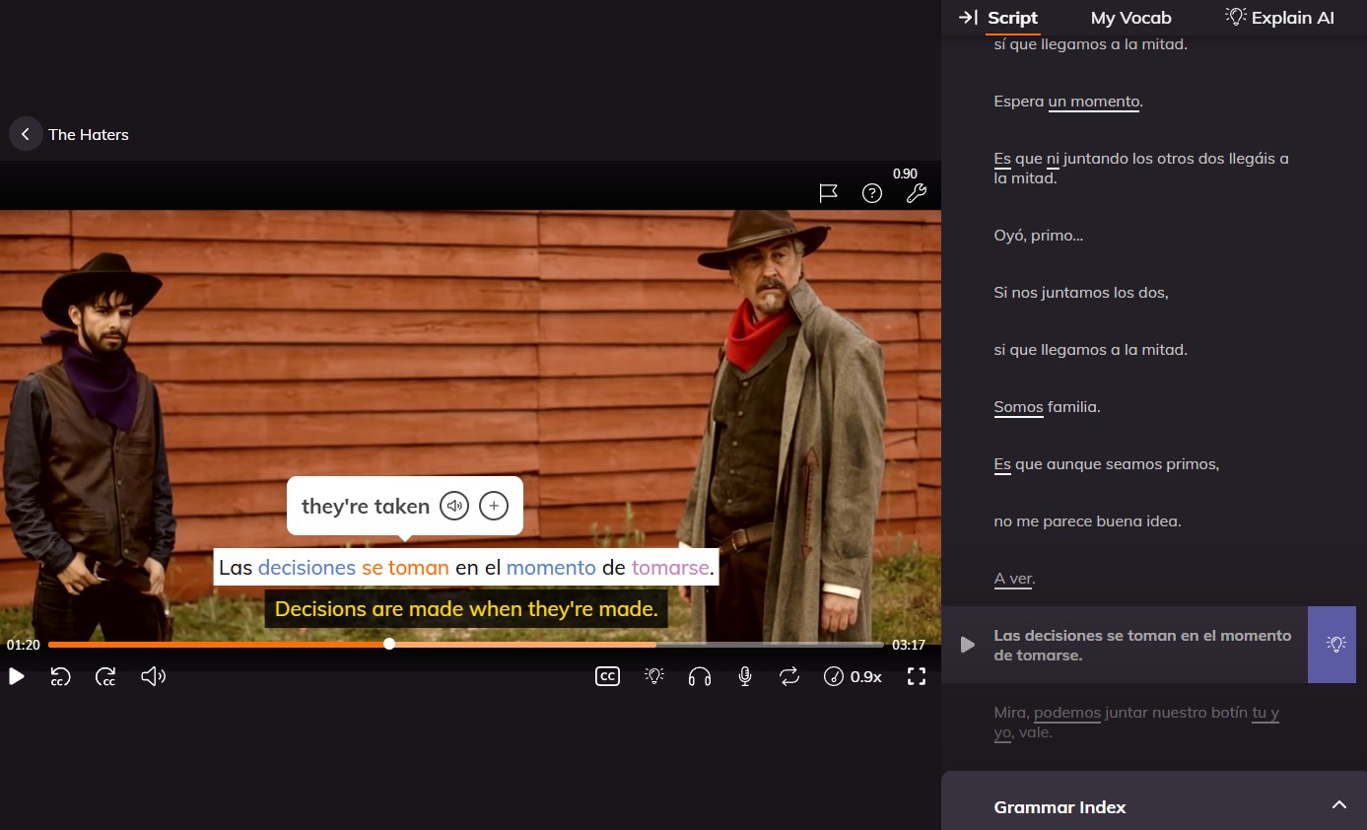This screenshot has width=1367, height=830.
Task: Mute the video volume
Action: 153,676
